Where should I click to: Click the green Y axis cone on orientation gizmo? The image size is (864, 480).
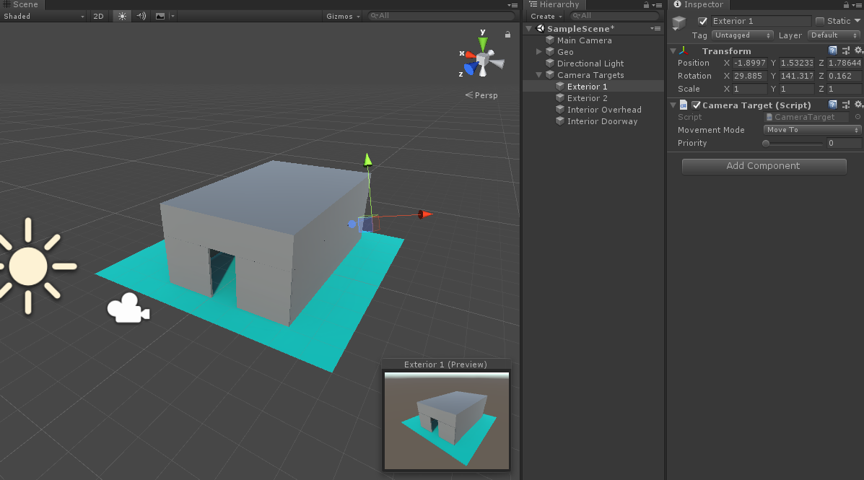pos(483,43)
